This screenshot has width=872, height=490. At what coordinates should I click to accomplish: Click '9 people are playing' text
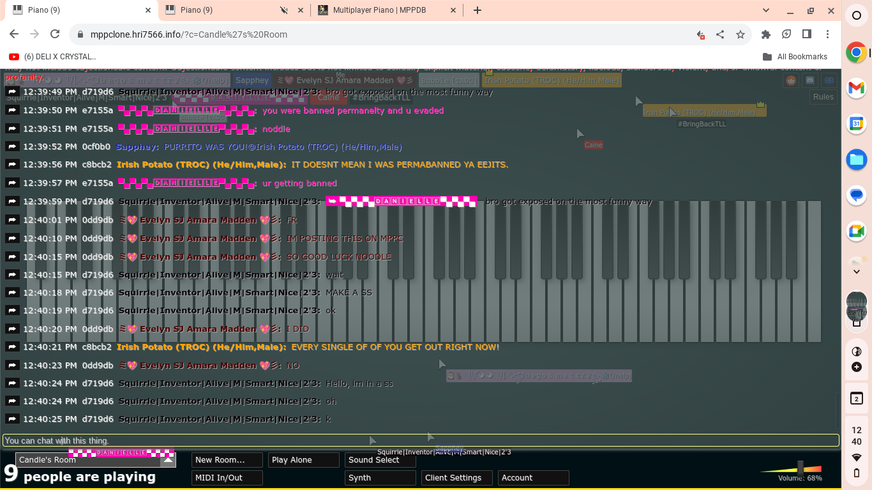(80, 476)
